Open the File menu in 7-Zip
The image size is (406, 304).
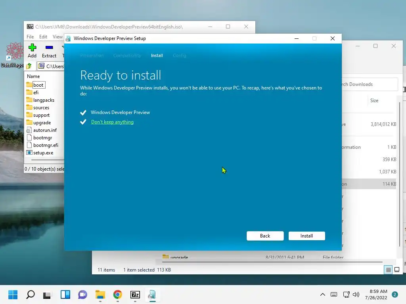pyautogui.click(x=30, y=37)
